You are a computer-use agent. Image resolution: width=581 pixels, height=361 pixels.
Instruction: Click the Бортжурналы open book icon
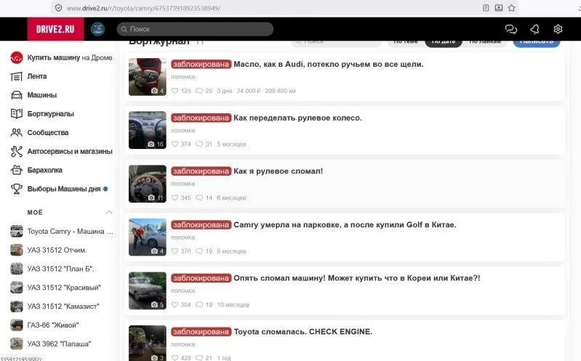tap(16, 113)
